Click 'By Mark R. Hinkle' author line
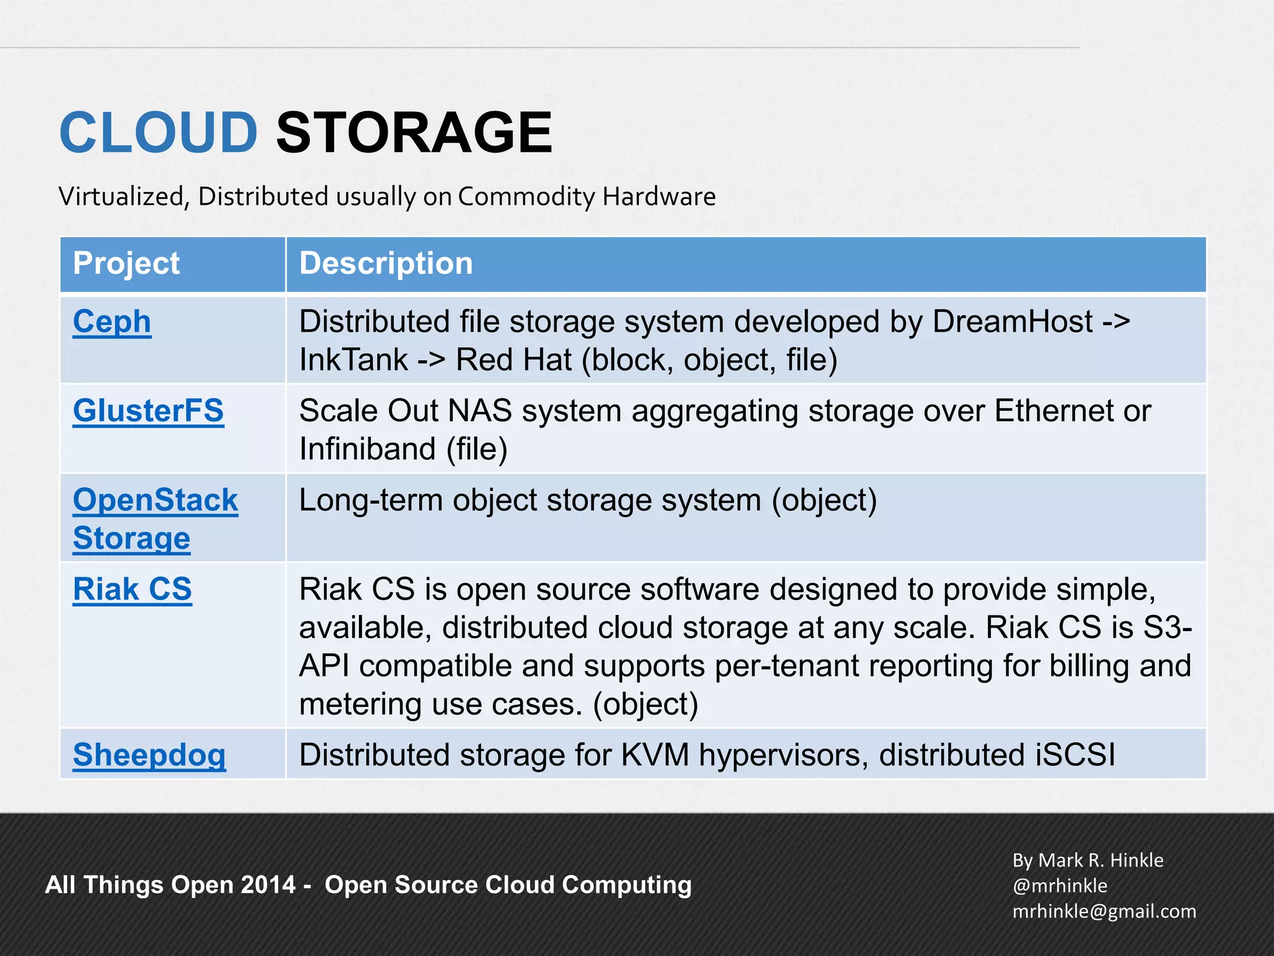Image resolution: width=1274 pixels, height=956 pixels. coord(1088,860)
